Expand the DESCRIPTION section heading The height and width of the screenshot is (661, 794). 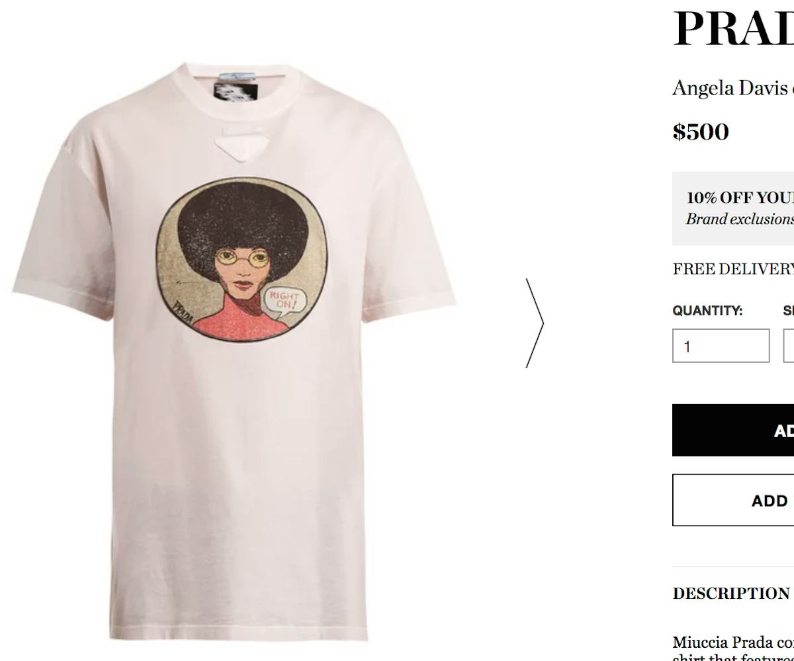(731, 594)
